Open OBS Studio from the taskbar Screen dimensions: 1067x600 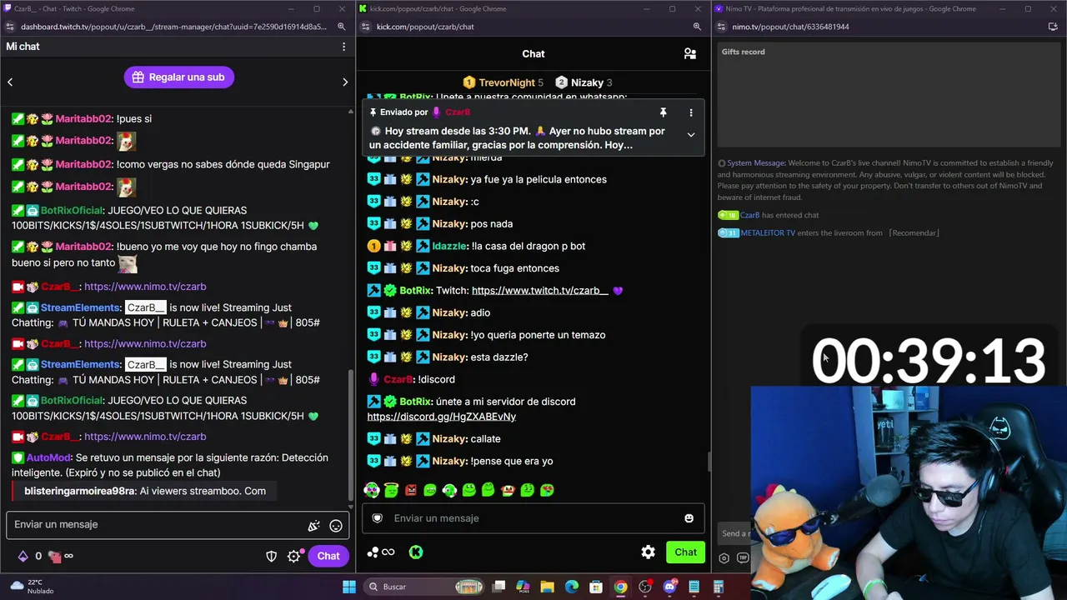pos(645,587)
